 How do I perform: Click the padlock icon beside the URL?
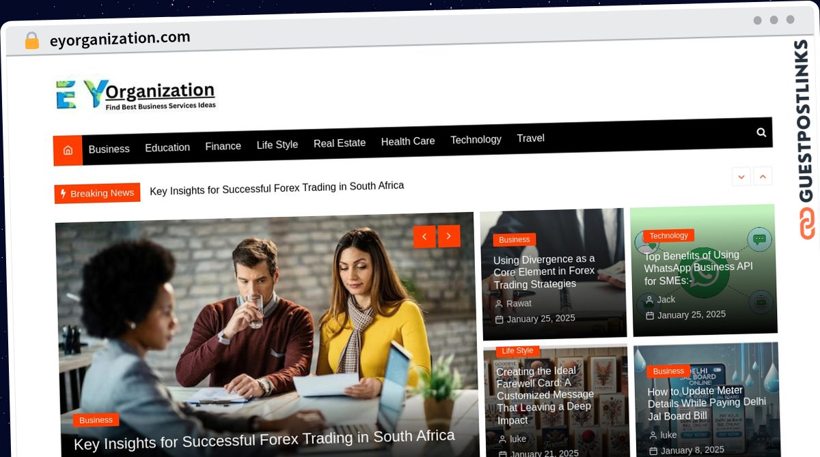pyautogui.click(x=31, y=41)
